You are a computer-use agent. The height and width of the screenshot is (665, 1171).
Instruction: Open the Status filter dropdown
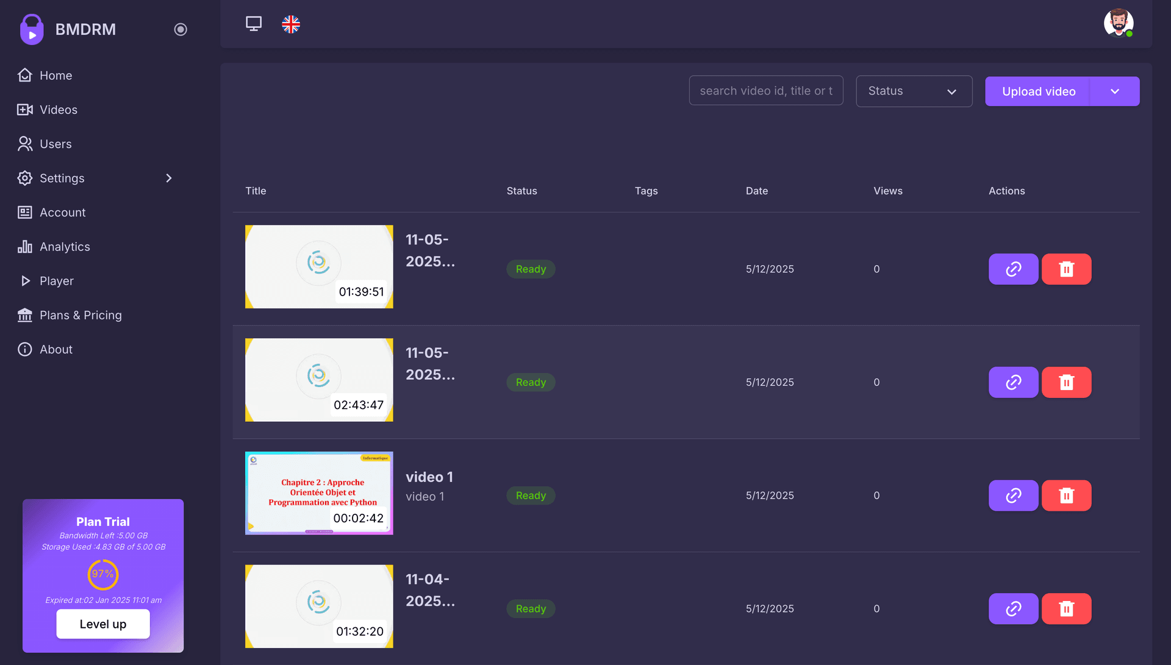click(914, 91)
